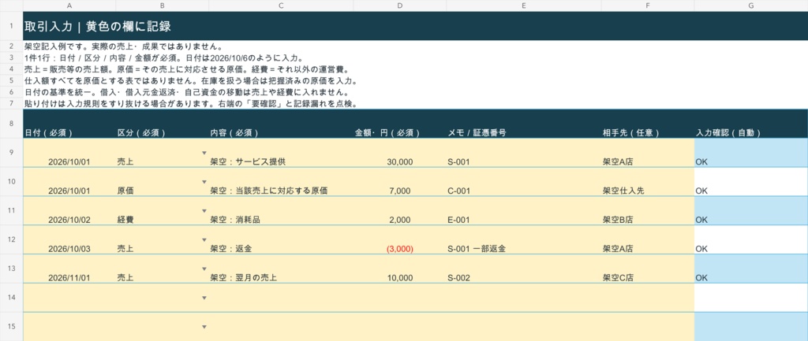Image resolution: width=808 pixels, height=341 pixels.
Task: Click the empty amount input cell in row 15
Action: pyautogui.click(x=400, y=327)
